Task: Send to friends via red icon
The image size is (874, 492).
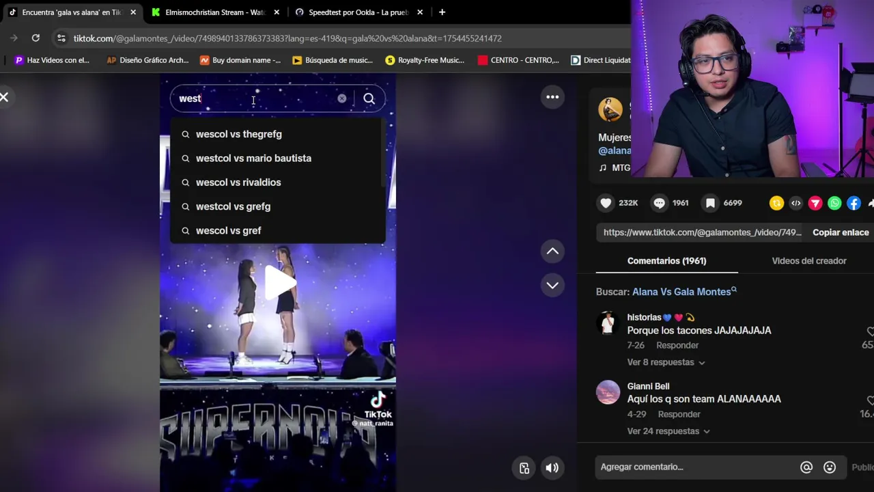Action: coord(815,203)
